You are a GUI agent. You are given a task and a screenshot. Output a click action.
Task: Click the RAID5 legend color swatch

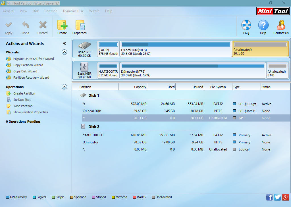134,197
